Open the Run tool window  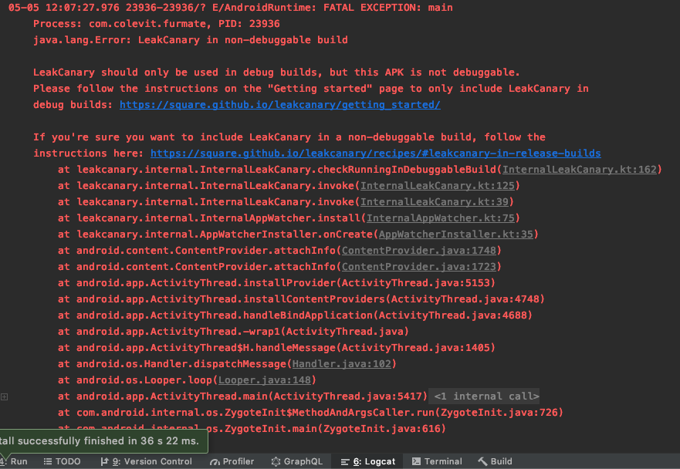click(x=15, y=461)
